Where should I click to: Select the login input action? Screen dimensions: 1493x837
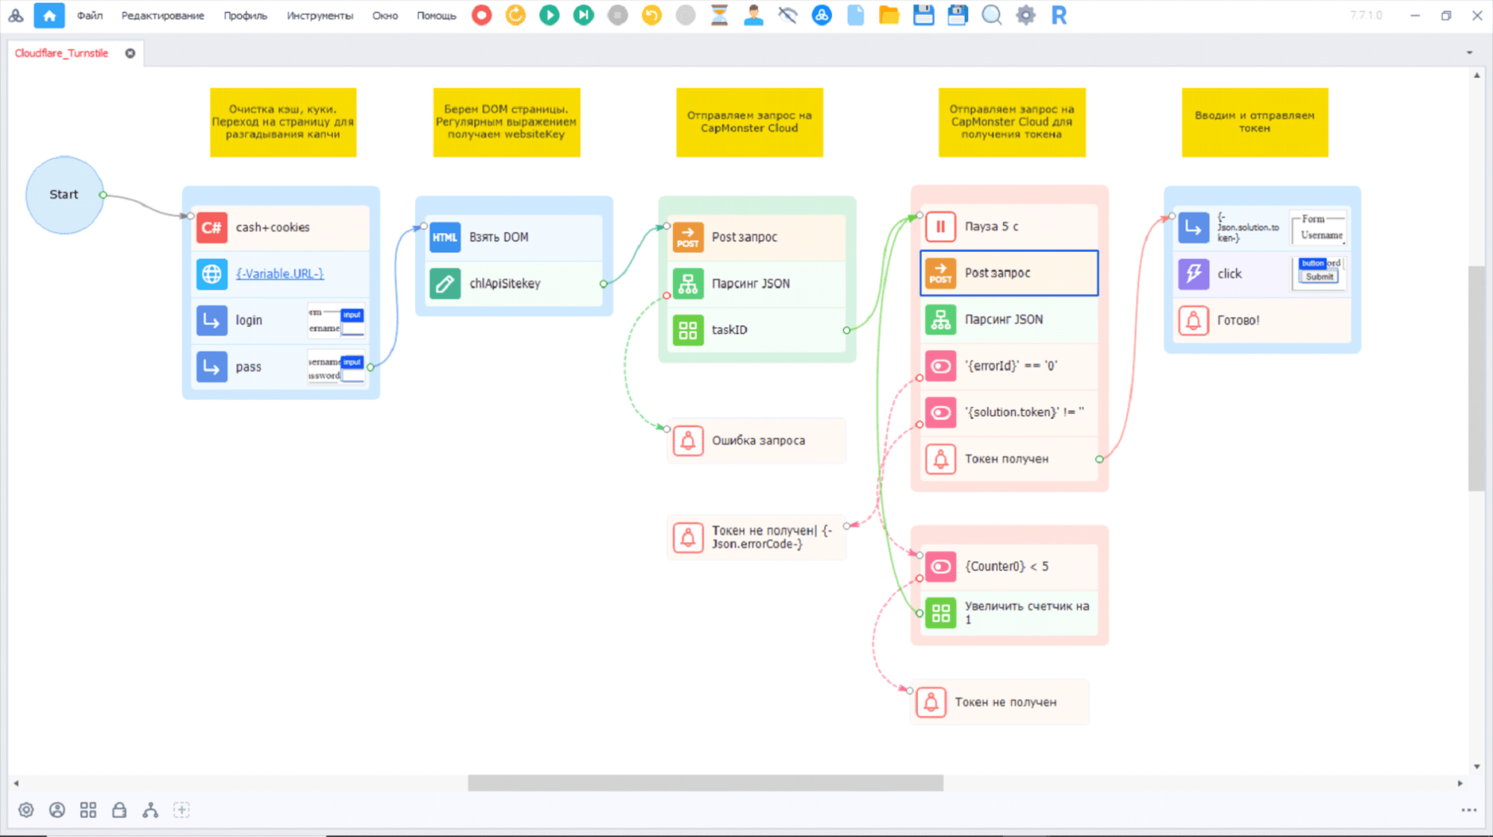point(281,320)
